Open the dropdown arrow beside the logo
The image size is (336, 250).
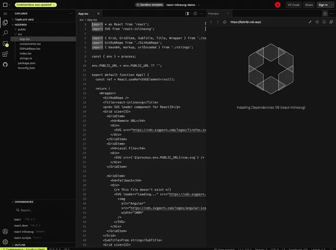pyautogui.click(x=10, y=5)
